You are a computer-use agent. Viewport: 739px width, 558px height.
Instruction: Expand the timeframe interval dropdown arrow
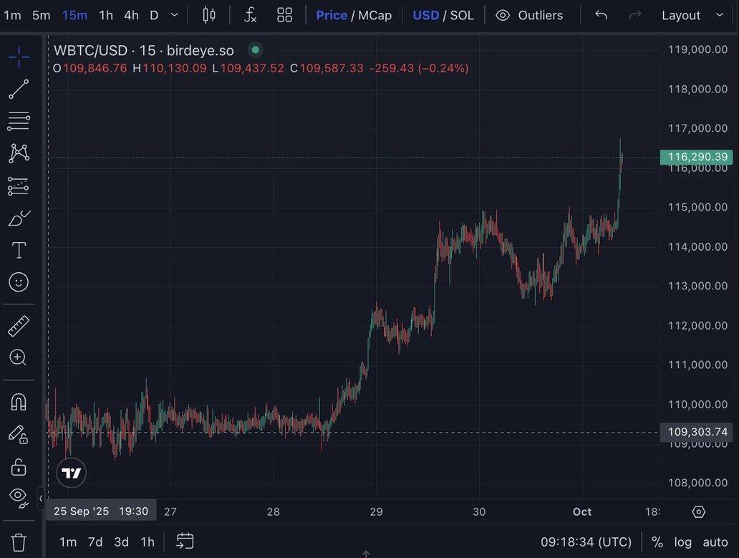(175, 15)
